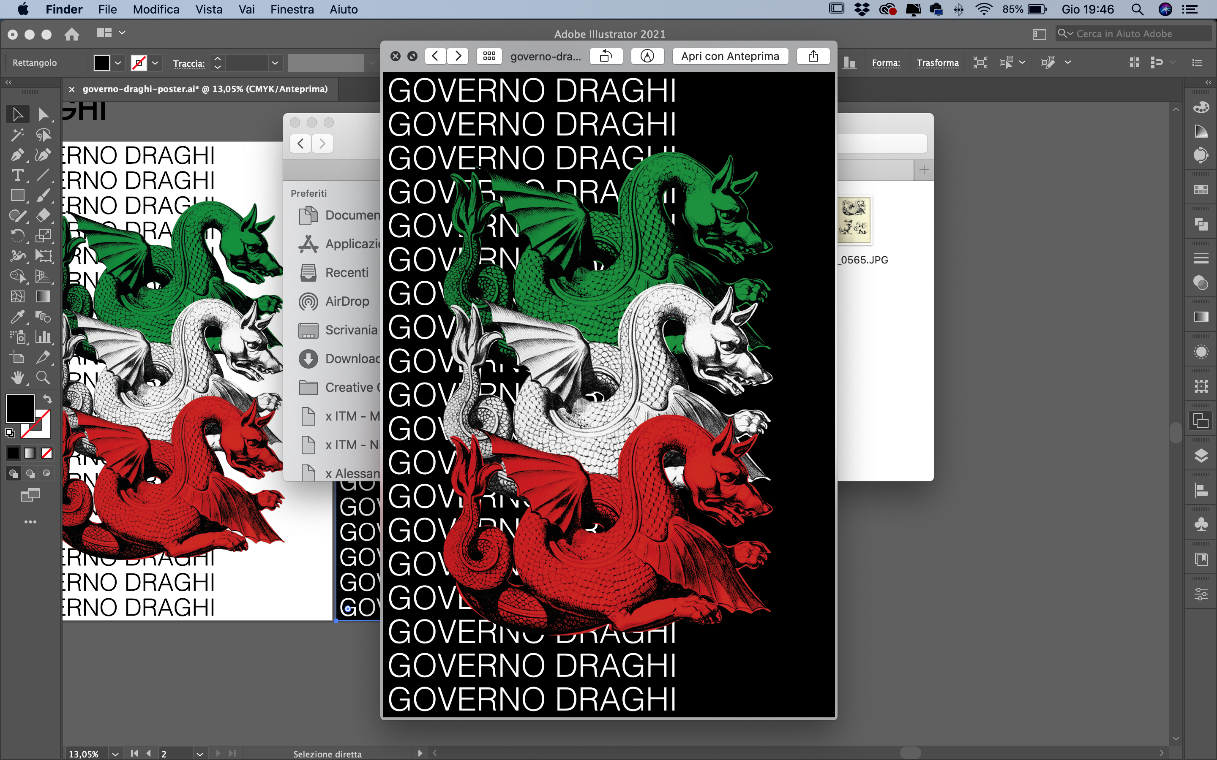Click Quick Look share icon

click(x=813, y=56)
